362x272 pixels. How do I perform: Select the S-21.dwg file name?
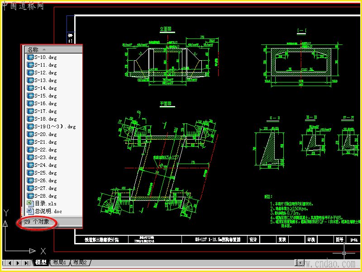[46, 142]
